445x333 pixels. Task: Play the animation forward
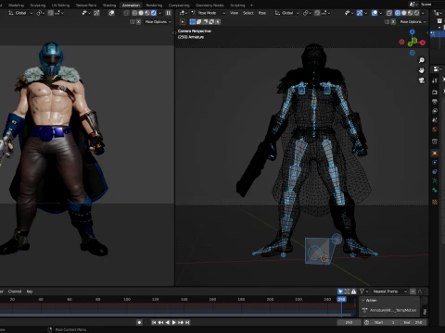coord(174,322)
